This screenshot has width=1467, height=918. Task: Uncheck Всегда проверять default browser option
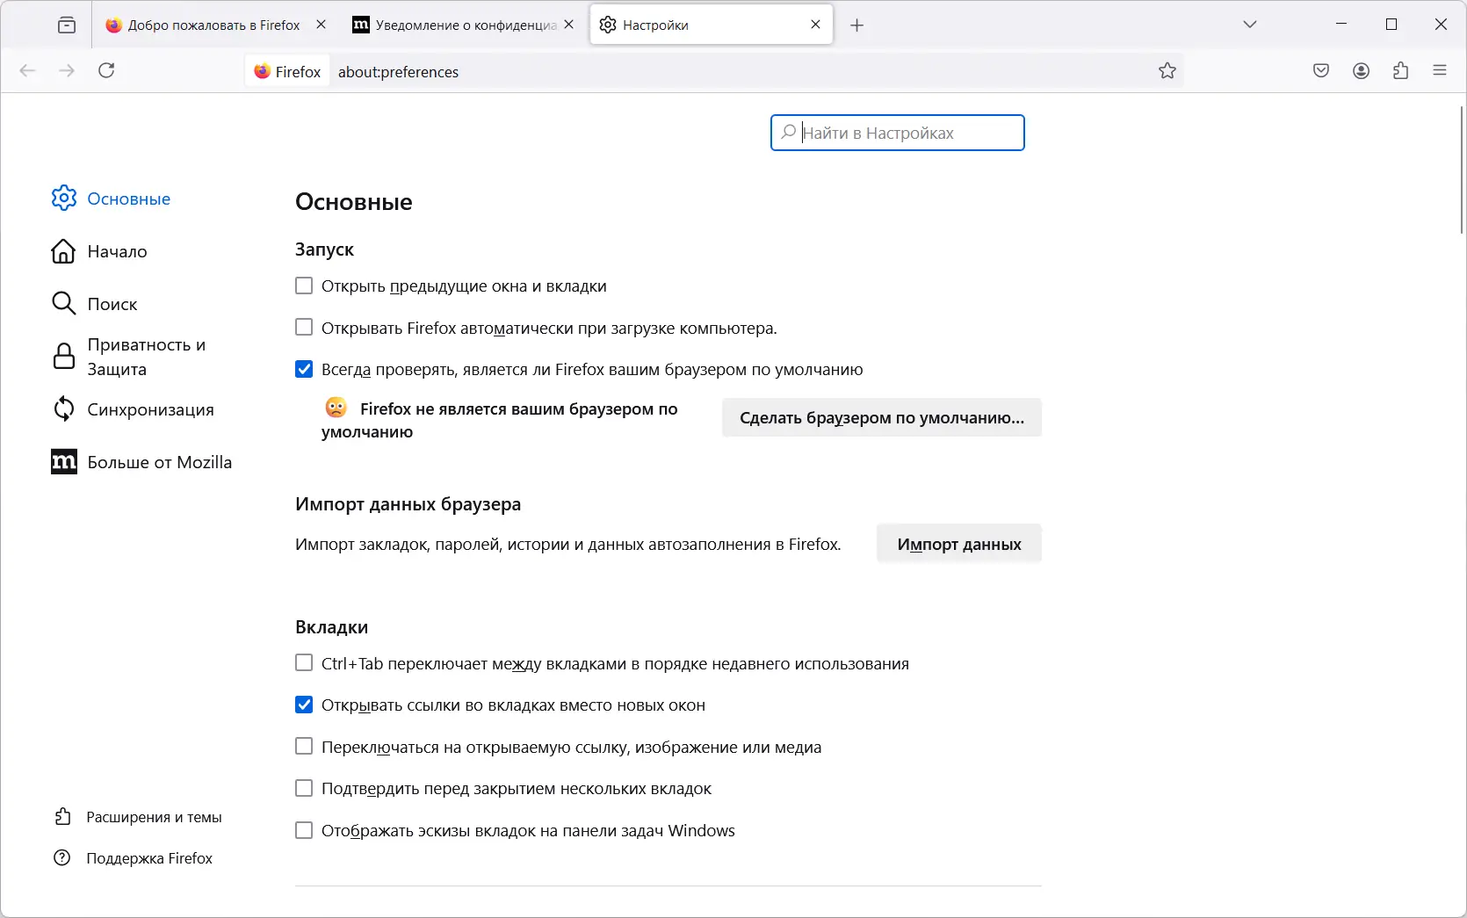[304, 369]
